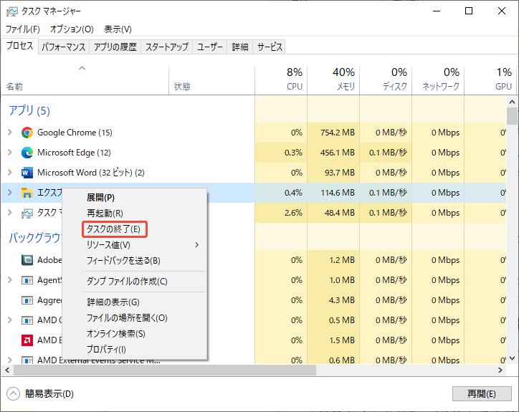Sort by the メモリ column header
The image size is (519, 412).
pyautogui.click(x=333, y=80)
